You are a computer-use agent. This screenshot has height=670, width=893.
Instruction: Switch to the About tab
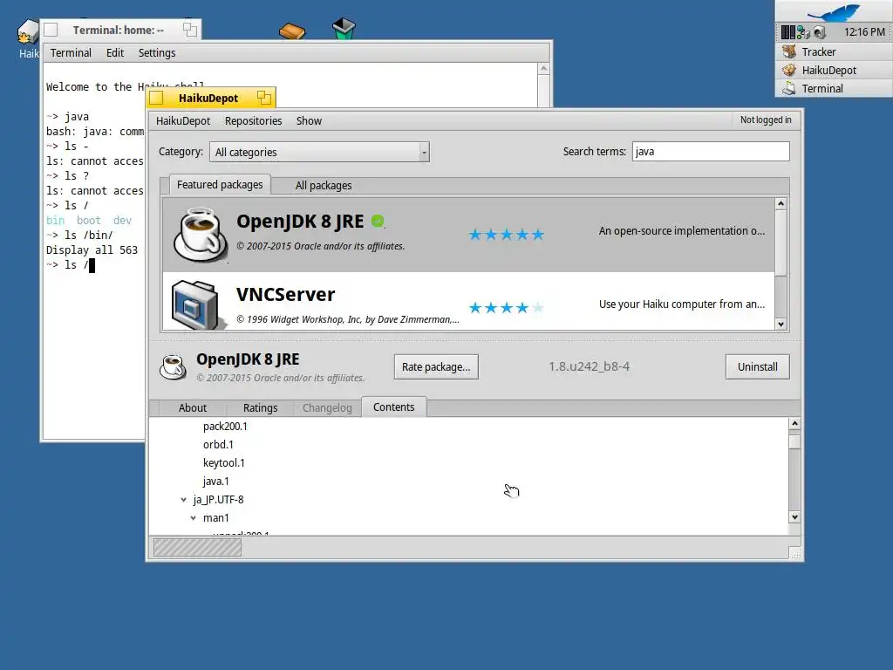[193, 408]
